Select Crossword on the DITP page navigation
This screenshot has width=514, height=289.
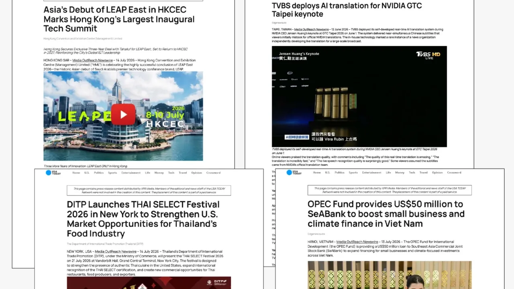(213, 173)
